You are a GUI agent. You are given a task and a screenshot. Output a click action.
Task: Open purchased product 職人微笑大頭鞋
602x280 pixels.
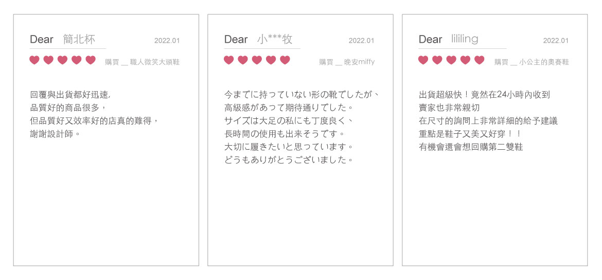[155, 62]
